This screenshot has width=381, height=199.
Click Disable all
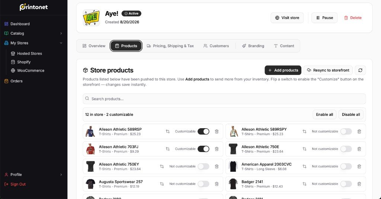[x=351, y=114]
